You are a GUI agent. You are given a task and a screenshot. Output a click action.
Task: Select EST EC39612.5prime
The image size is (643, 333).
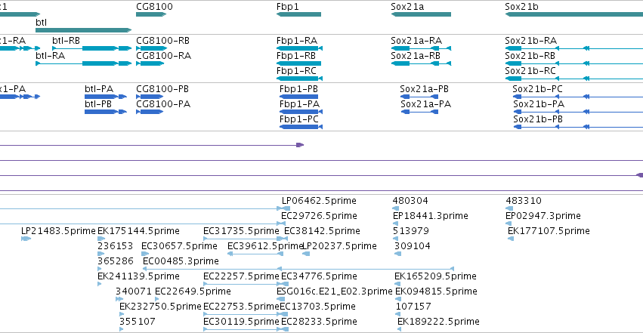click(265, 245)
